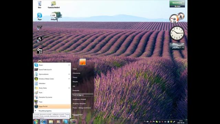Open Muzyka from the Start menu
Viewport: 220px width, 124px height.
pos(75,82)
